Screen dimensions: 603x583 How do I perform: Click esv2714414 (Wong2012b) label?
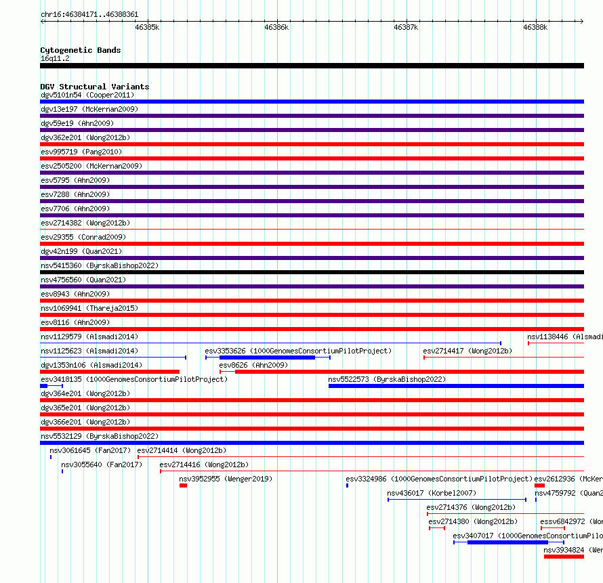coord(182,450)
